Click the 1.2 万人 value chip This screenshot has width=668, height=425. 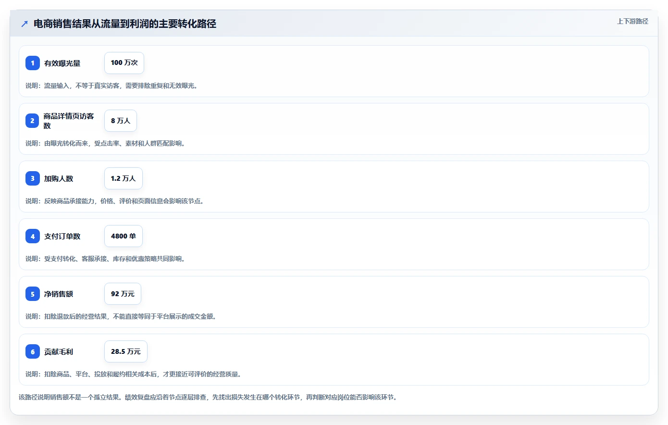(124, 178)
